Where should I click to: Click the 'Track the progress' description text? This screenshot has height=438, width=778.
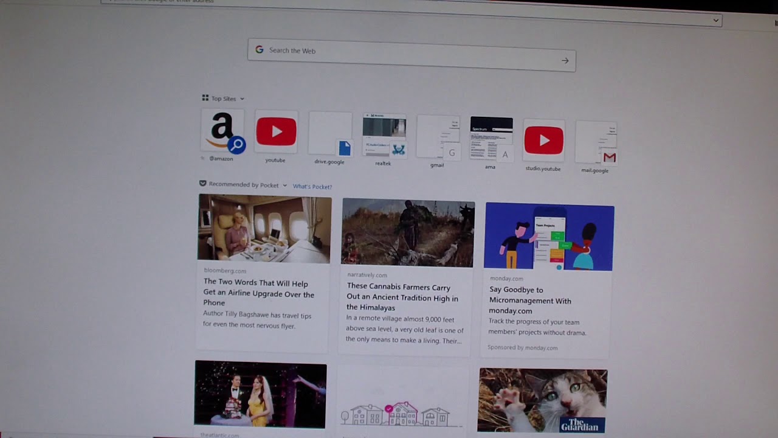(x=537, y=327)
